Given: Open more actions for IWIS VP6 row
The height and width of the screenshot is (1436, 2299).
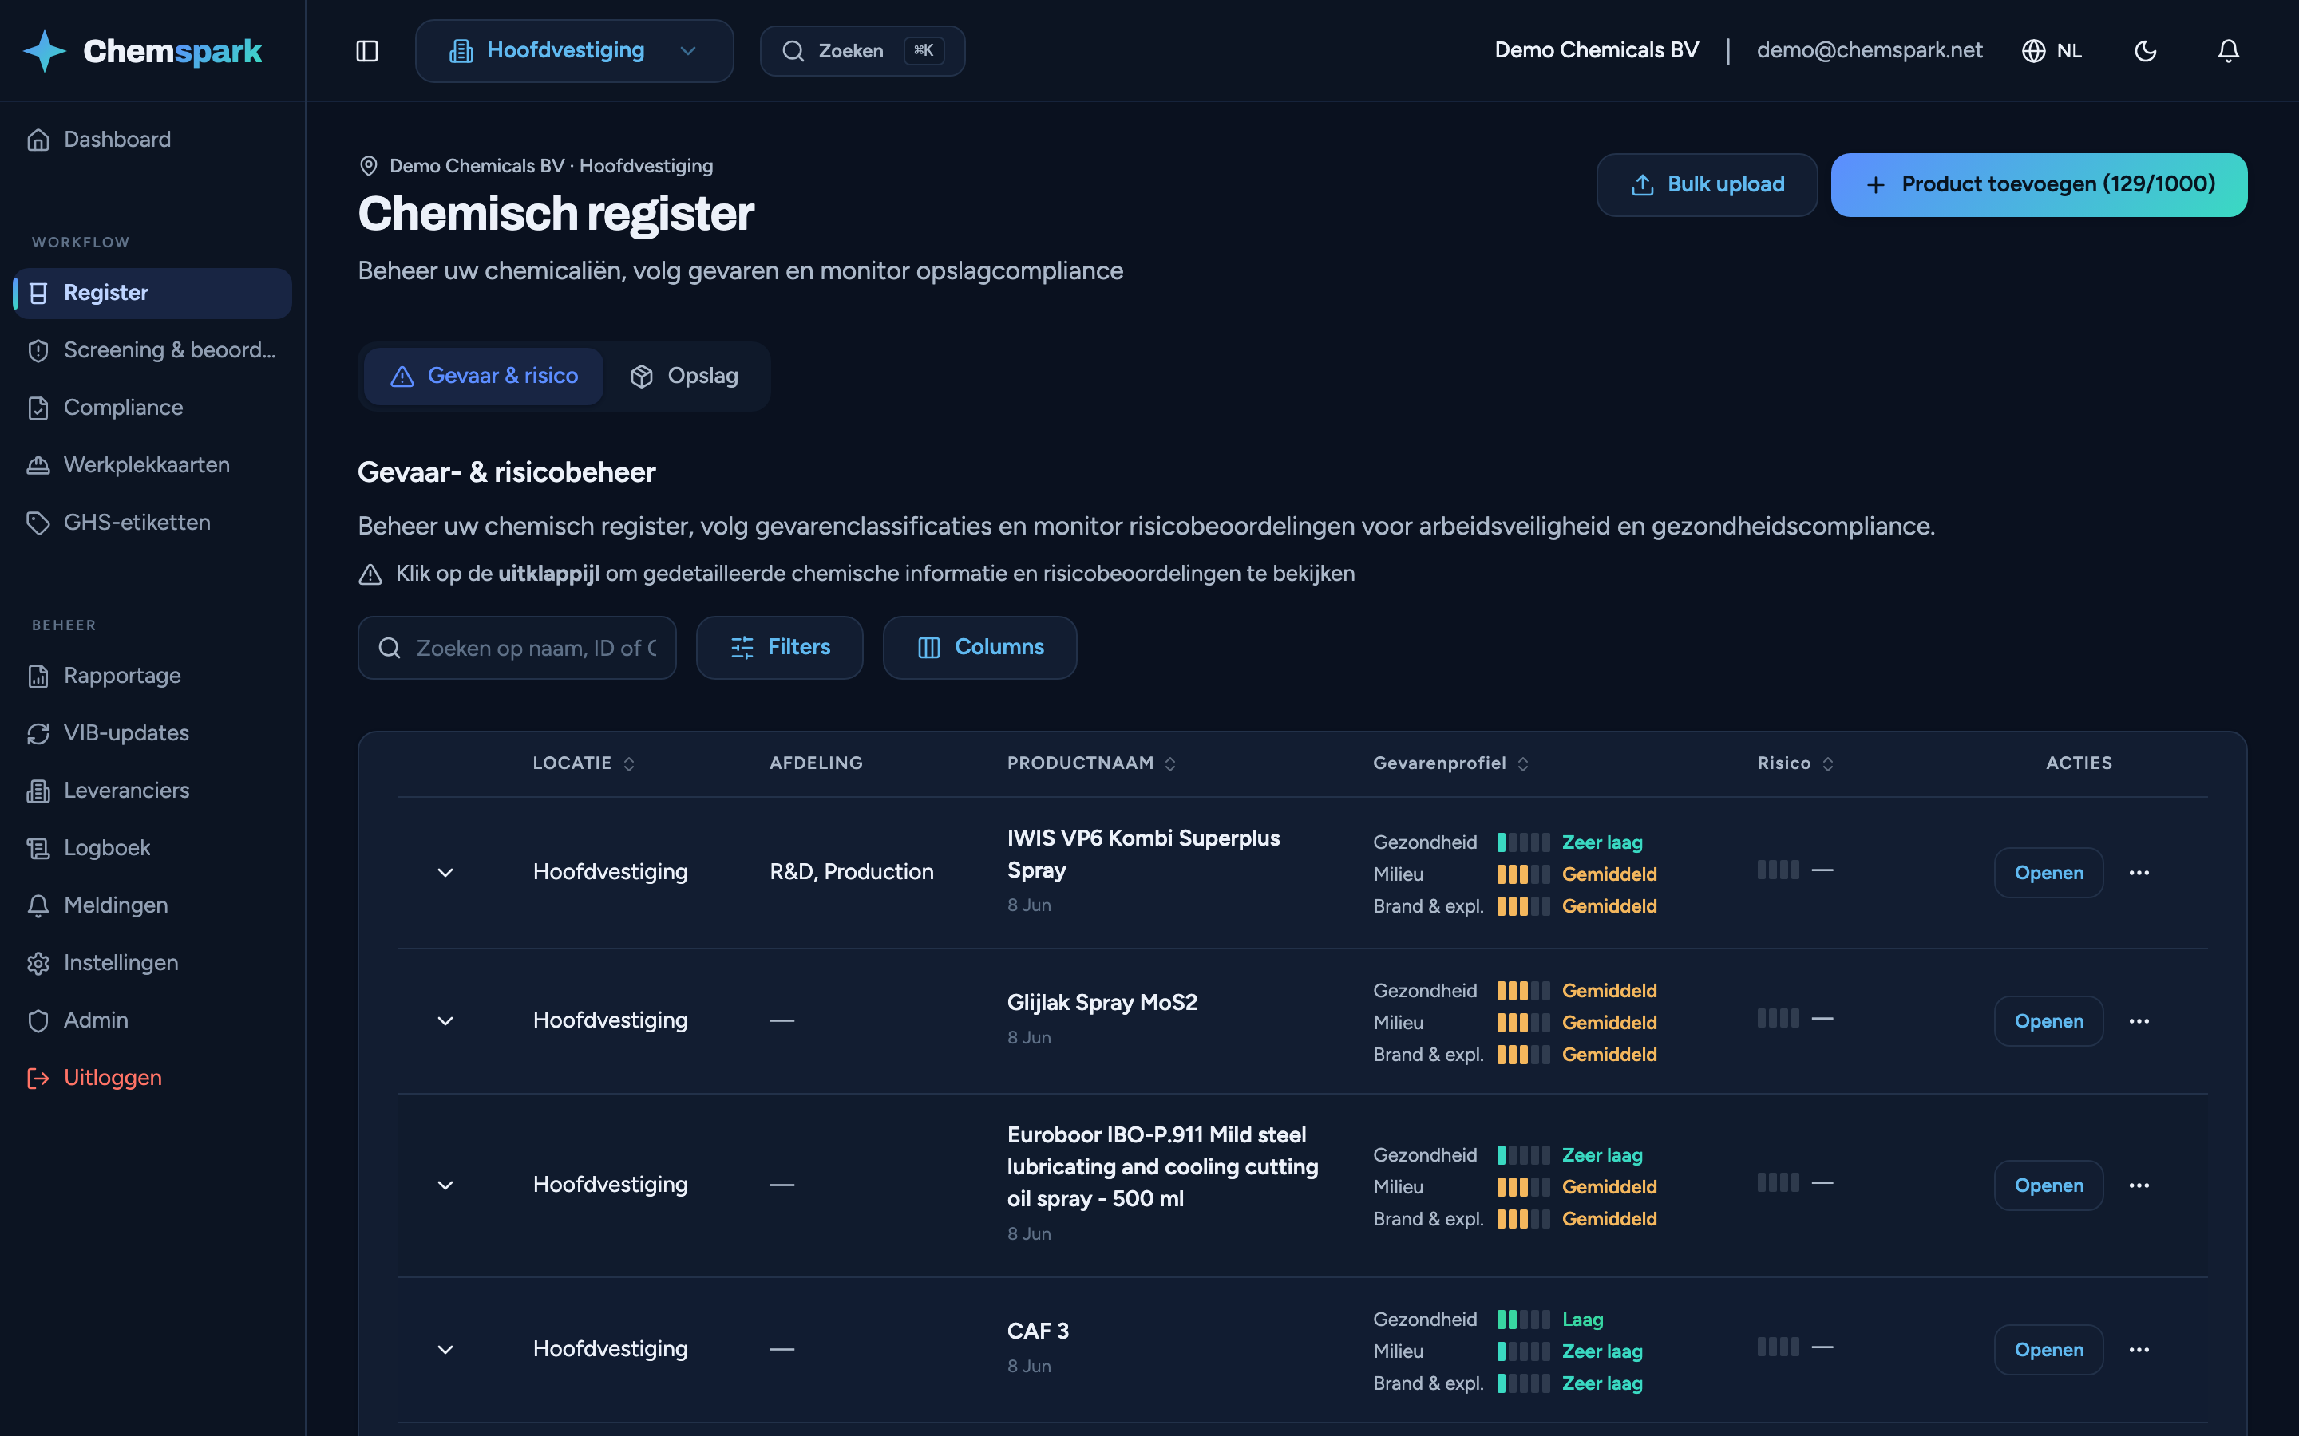Looking at the screenshot, I should click(x=2139, y=873).
